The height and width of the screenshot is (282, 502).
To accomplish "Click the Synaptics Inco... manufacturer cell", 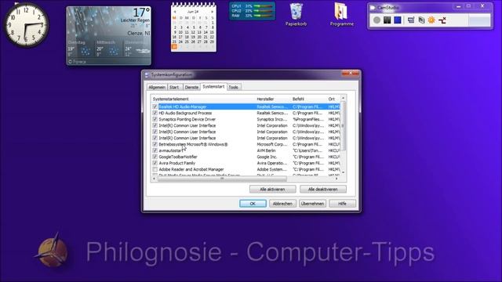I will point(272,119).
